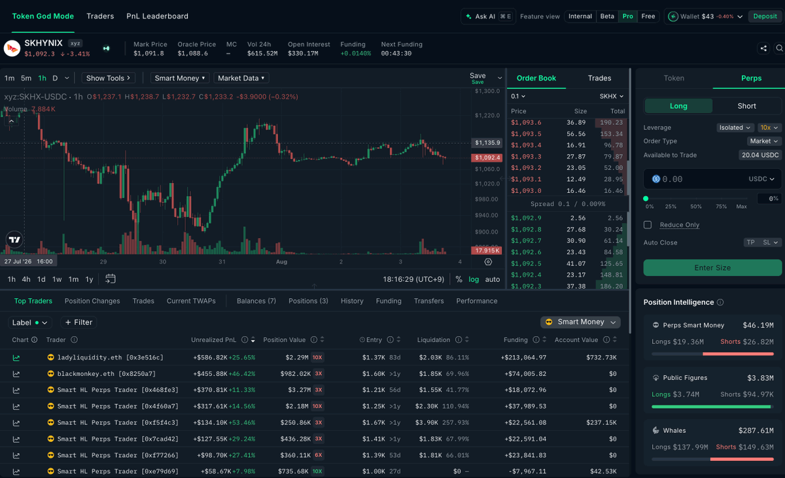Enable the Reduce Only checkbox
The width and height of the screenshot is (785, 478).
[648, 225]
